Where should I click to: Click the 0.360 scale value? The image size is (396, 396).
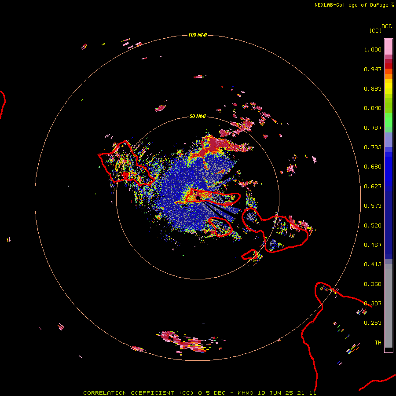point(373,284)
